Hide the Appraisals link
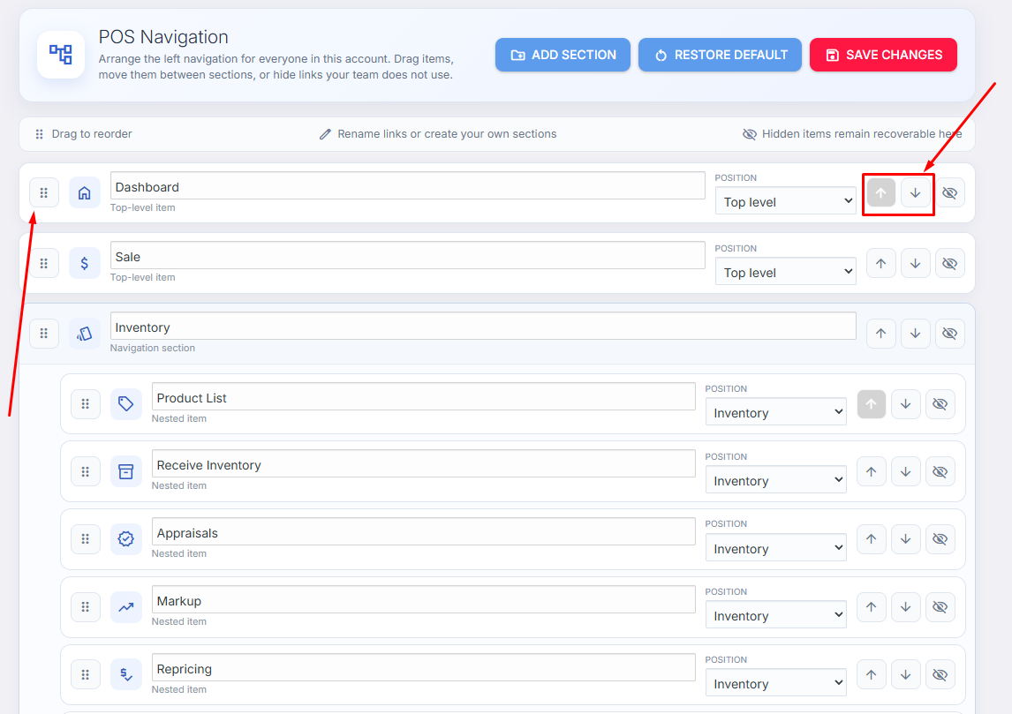The height and width of the screenshot is (714, 1012). [940, 539]
